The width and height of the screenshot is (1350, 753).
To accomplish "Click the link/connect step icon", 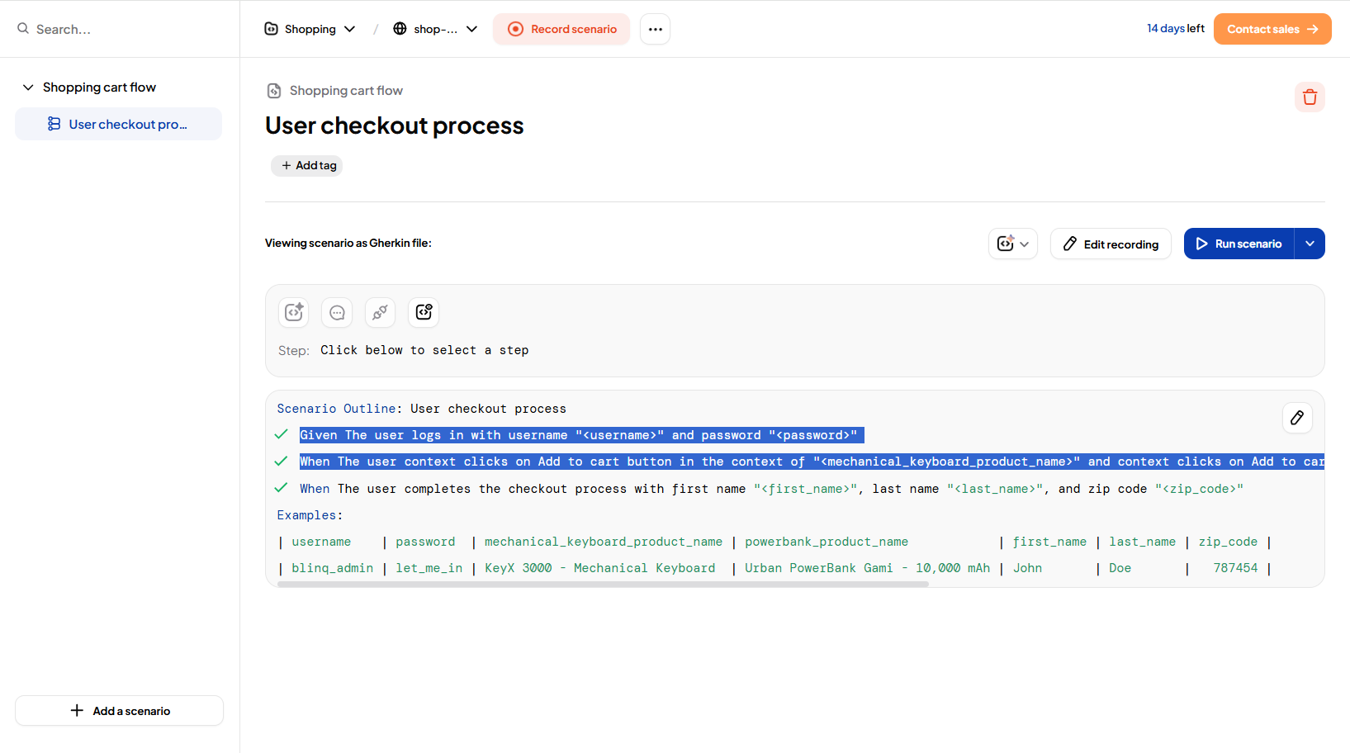I will (380, 312).
